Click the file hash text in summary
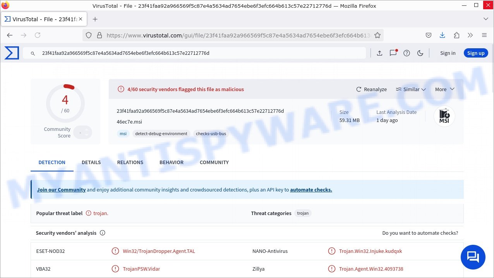This screenshot has height=278, width=494. click(x=200, y=111)
